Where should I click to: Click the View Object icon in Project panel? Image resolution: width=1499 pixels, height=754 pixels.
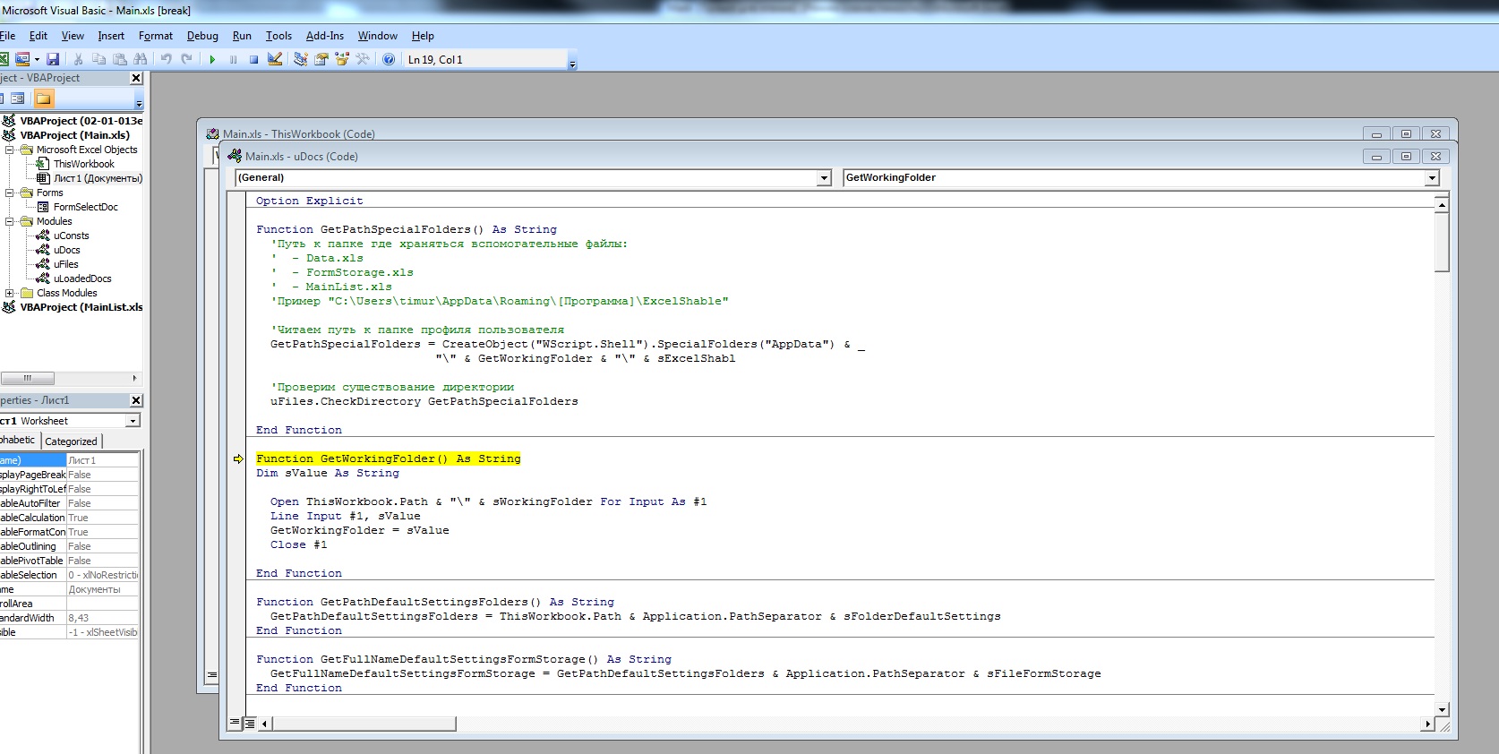[x=17, y=99]
